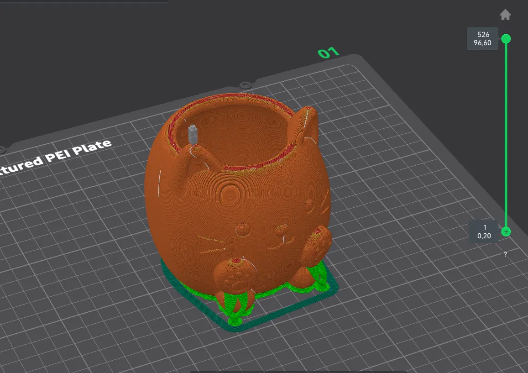The width and height of the screenshot is (528, 373).
Task: Click the question mark help icon
Action: point(505,254)
